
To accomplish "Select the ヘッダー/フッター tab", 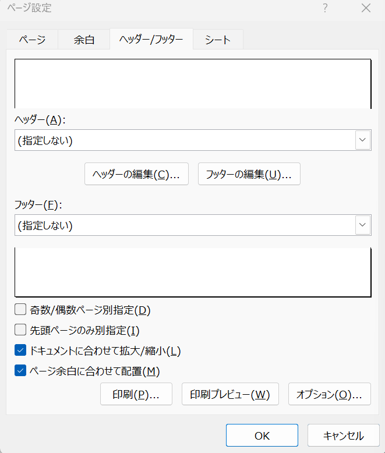I will tap(151, 39).
